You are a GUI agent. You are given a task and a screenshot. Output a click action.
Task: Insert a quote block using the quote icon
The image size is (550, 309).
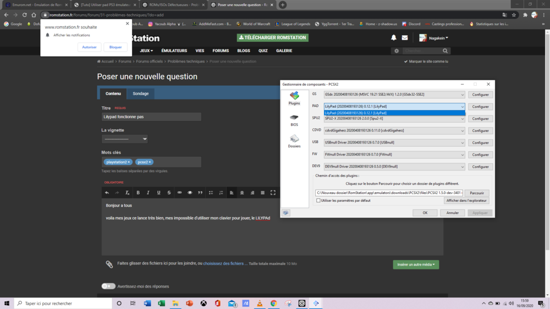click(200, 192)
